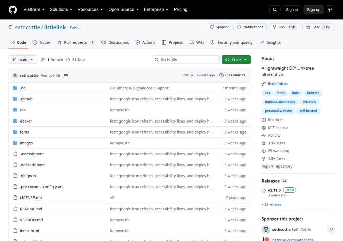Open the fonts folder
343x241 pixels.
click(x=24, y=132)
